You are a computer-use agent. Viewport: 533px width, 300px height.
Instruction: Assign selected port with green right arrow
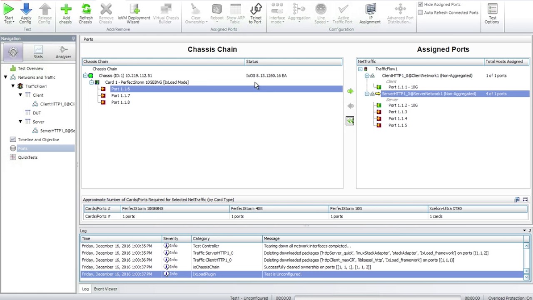click(350, 91)
